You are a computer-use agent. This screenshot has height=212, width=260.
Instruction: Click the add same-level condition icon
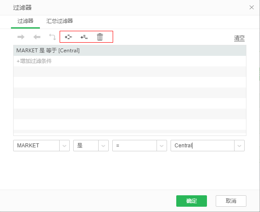(68, 37)
